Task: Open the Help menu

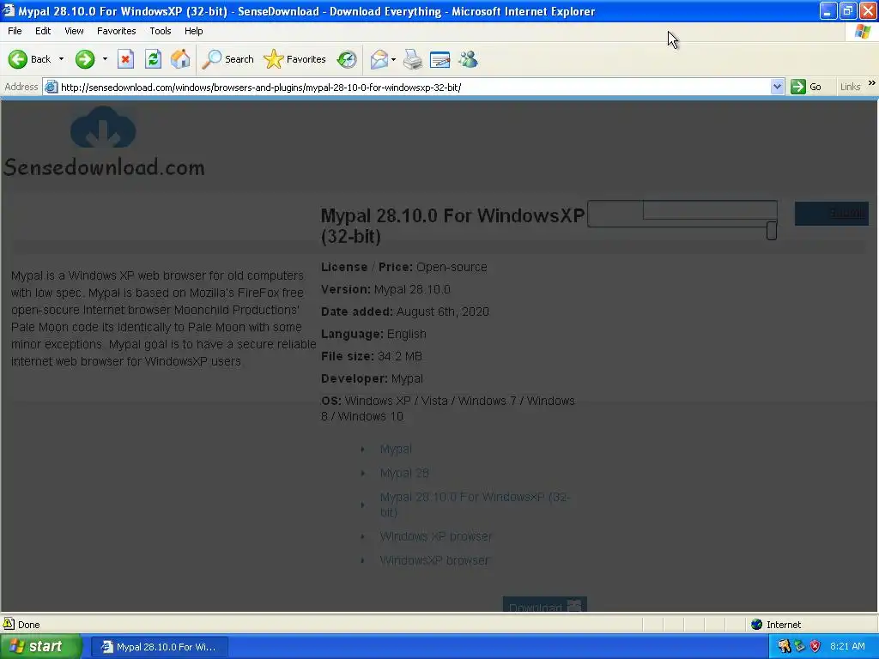Action: [x=193, y=31]
